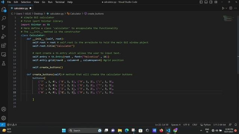Screen dimensions: 239x134
Task: Open the View menu
Action: 36,2
